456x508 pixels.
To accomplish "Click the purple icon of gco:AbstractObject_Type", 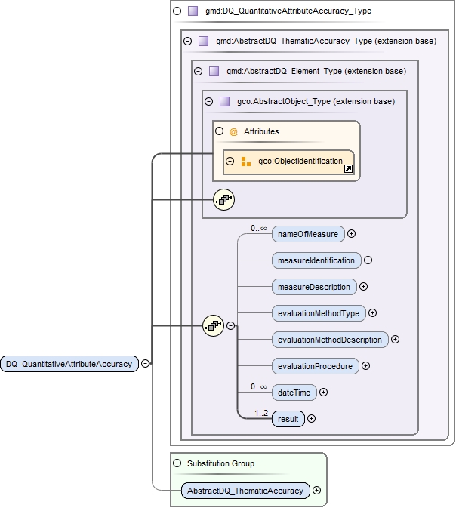I will [x=224, y=101].
